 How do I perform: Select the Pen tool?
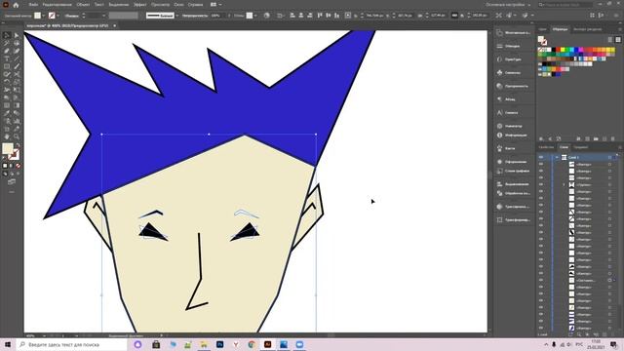7,51
